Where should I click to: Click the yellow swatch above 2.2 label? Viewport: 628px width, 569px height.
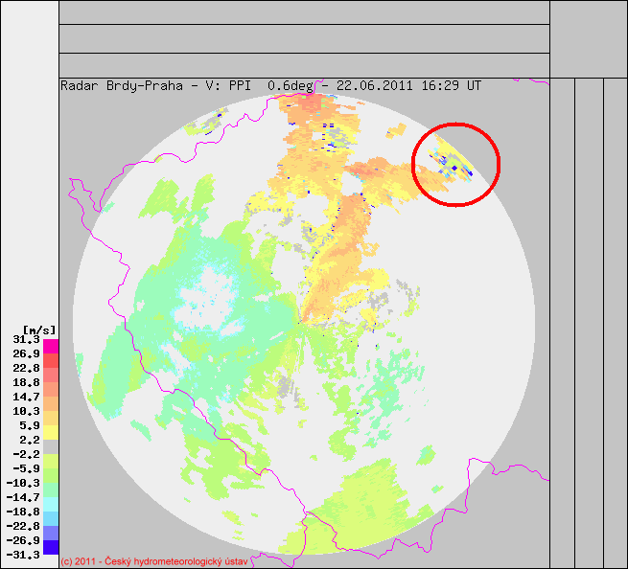(51, 431)
